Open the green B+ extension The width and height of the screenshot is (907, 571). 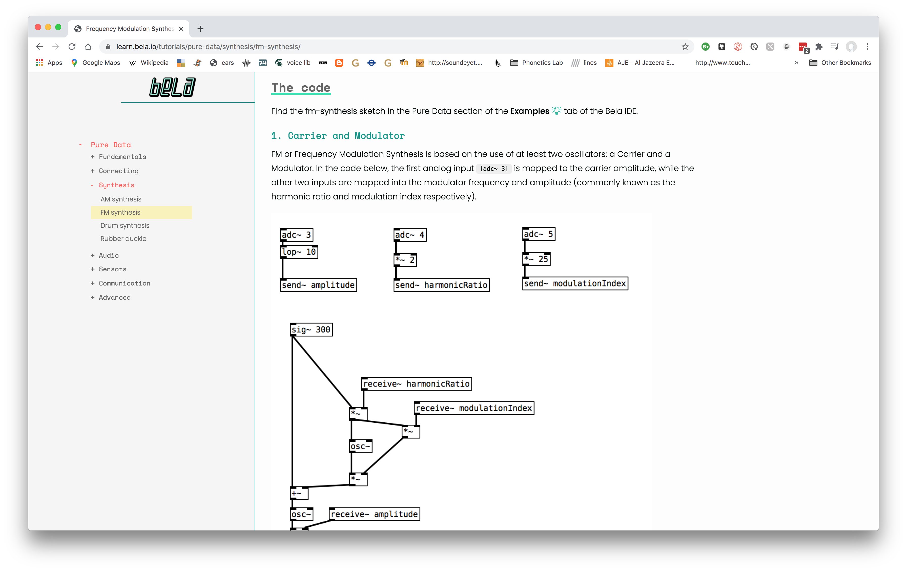(x=706, y=46)
